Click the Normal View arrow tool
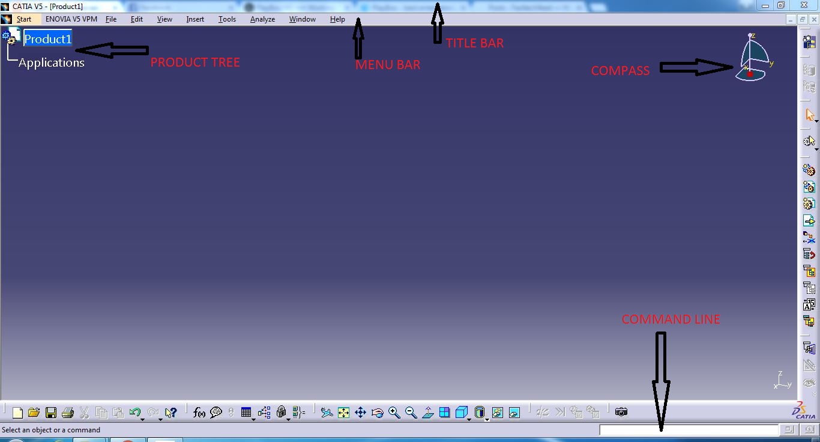 point(428,413)
